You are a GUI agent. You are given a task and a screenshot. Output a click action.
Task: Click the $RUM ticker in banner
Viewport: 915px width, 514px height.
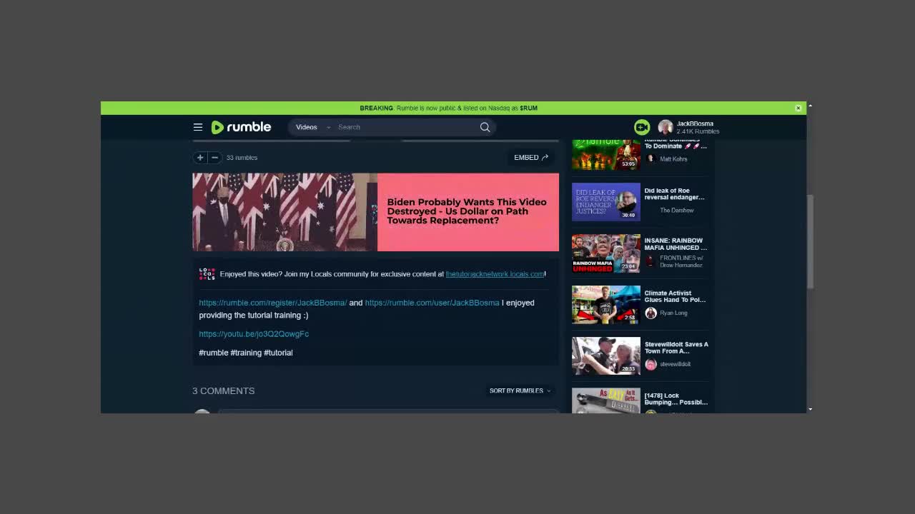528,108
